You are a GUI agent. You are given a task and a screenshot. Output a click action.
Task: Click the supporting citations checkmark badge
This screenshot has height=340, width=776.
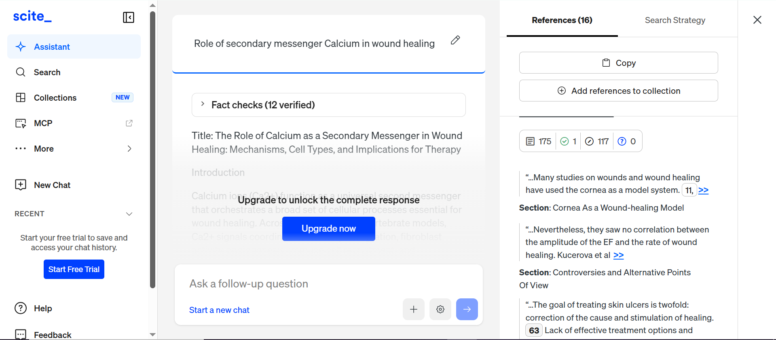[568, 141]
